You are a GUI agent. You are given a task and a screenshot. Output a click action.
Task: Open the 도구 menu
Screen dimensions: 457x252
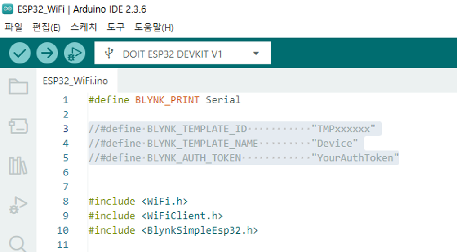115,27
